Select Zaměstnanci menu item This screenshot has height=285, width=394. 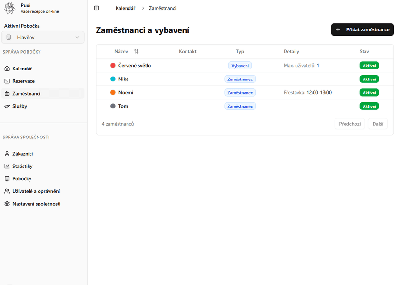click(x=43, y=93)
